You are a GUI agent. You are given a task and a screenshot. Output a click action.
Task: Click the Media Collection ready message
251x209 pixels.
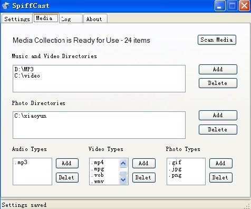[81, 40]
